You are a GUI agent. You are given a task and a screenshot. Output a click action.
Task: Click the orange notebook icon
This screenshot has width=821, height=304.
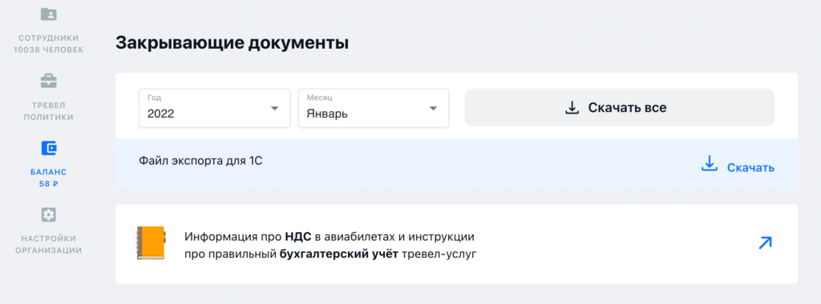(x=151, y=243)
